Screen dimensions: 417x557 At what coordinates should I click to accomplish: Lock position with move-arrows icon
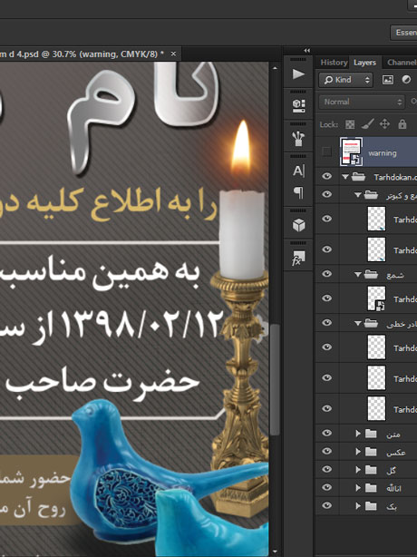(x=384, y=124)
